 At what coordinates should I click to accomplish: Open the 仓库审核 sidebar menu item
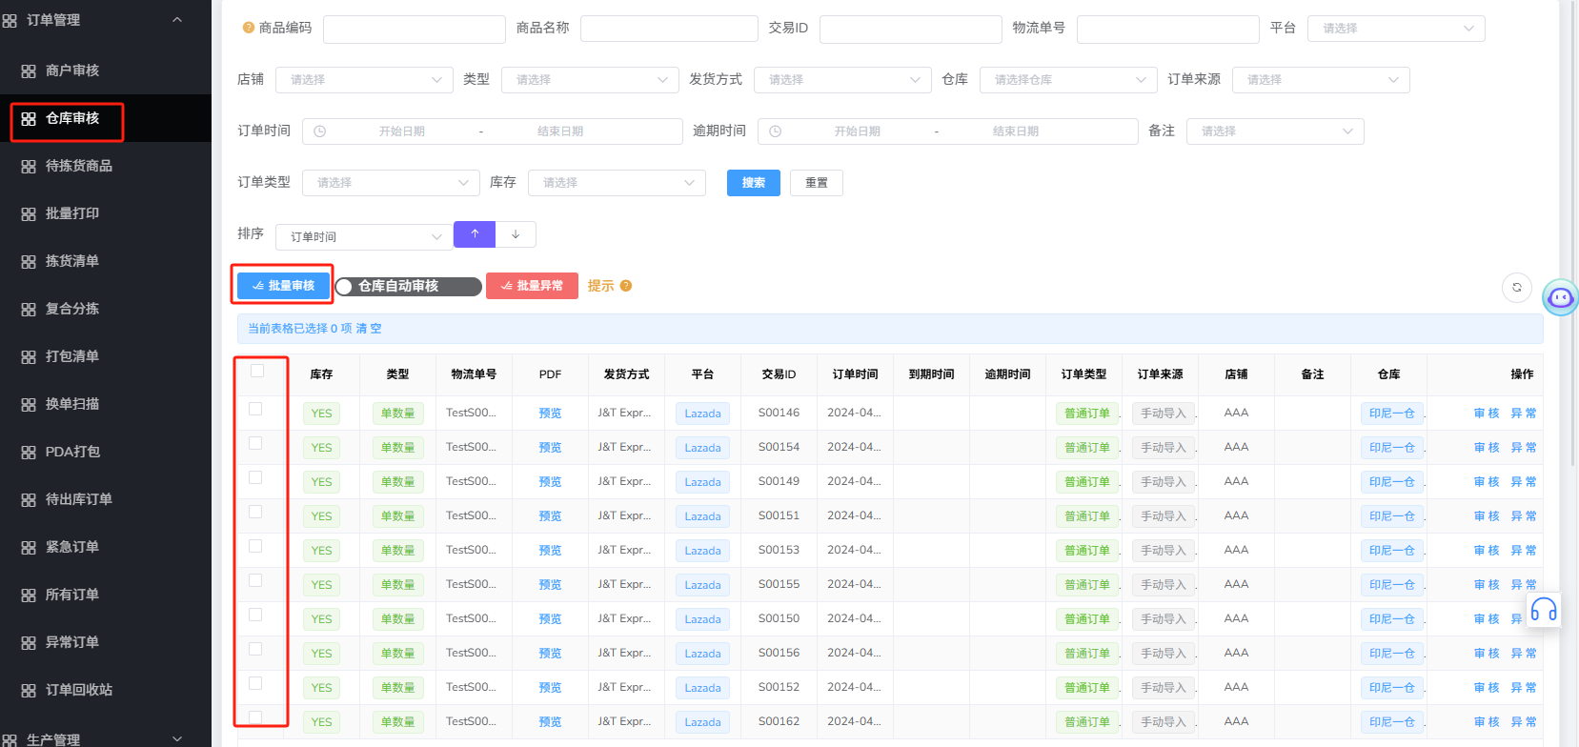click(x=72, y=118)
